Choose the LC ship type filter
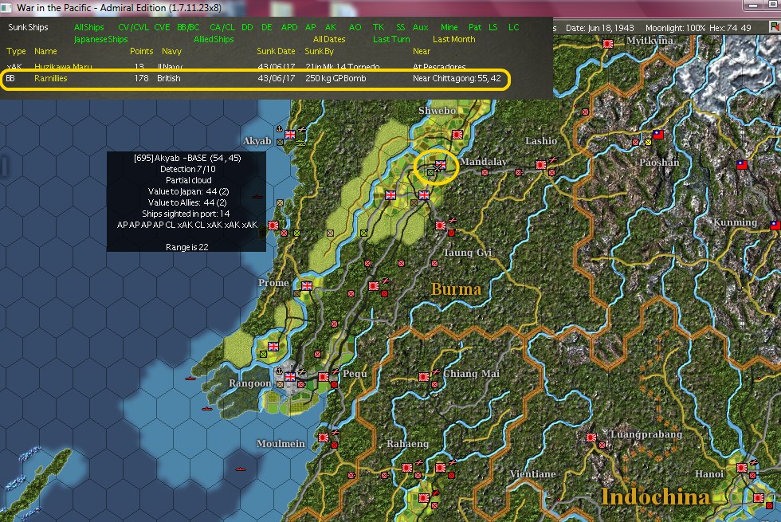This screenshot has width=781, height=522. 513,27
